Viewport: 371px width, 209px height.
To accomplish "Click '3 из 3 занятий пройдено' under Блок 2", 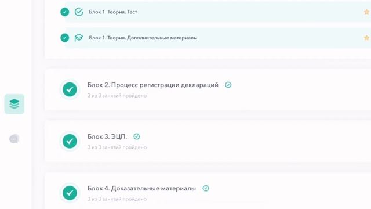I will (117, 95).
